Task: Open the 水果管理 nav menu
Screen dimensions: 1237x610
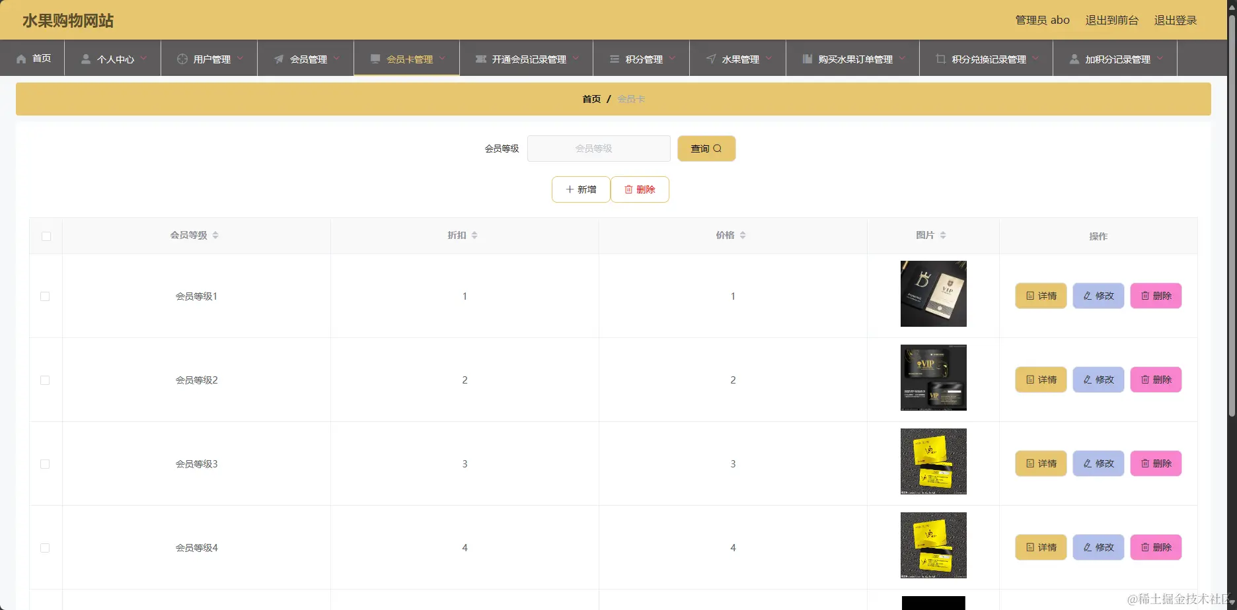Action: [x=738, y=58]
